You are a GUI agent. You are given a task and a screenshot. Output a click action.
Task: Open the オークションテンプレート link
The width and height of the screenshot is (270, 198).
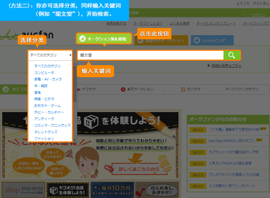click(x=216, y=24)
